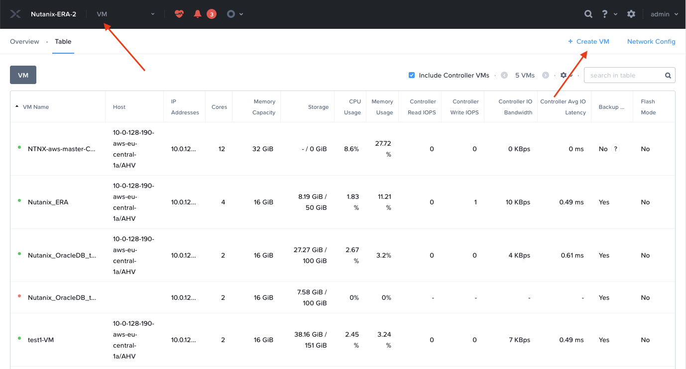Viewport: 686px width, 369px height.
Task: Open Network Config
Action: (651, 42)
